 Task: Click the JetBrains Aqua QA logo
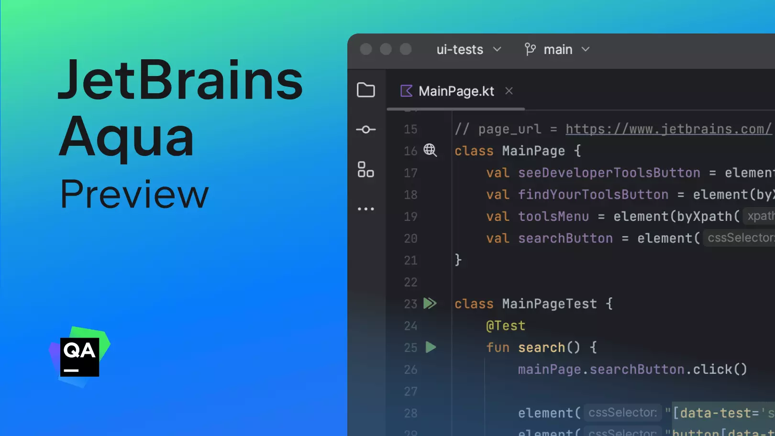(x=79, y=357)
